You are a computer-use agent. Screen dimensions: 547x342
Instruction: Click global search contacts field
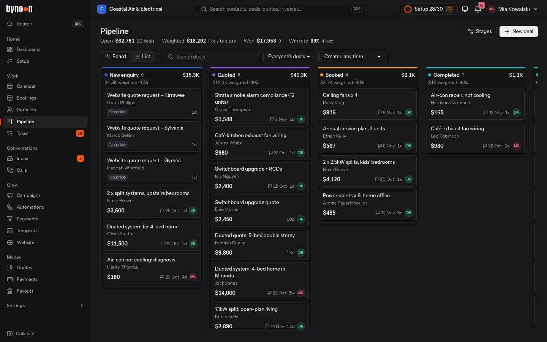point(281,9)
